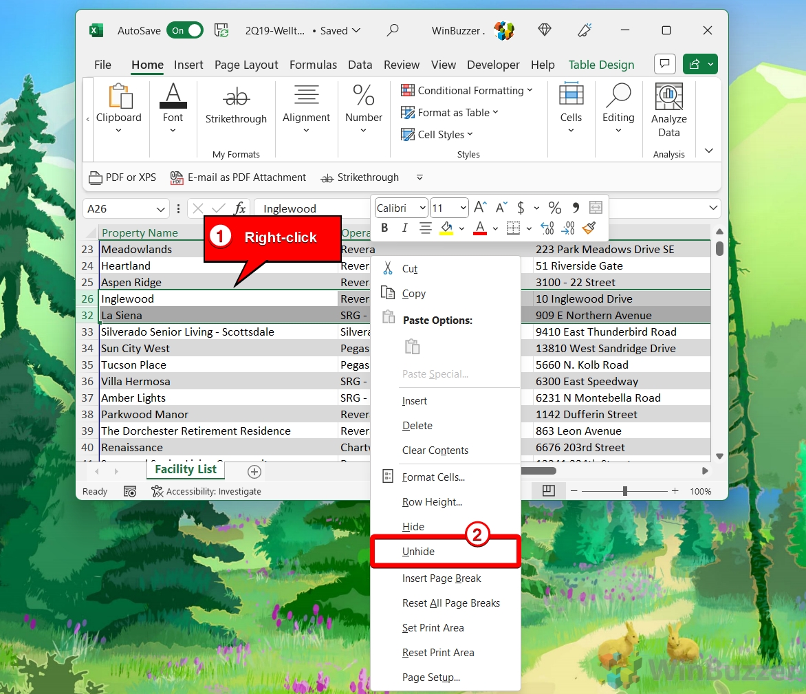Click the E-mail as PDF Attachment icon
The width and height of the screenshot is (806, 694).
(177, 177)
